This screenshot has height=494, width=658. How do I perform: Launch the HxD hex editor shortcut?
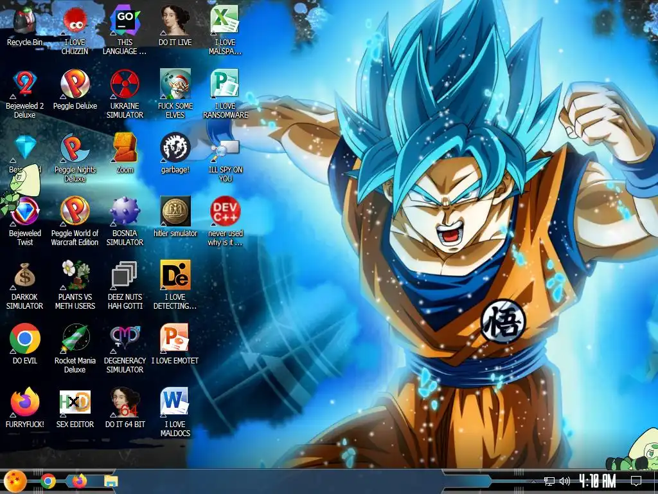coord(75,403)
